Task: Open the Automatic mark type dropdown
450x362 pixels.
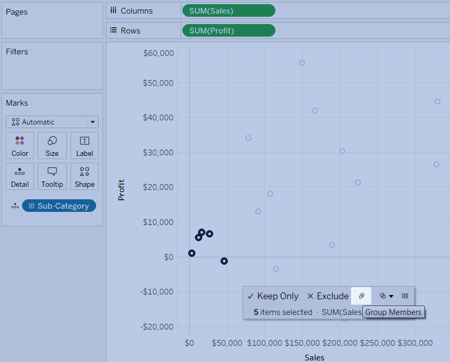Action: pyautogui.click(x=52, y=122)
